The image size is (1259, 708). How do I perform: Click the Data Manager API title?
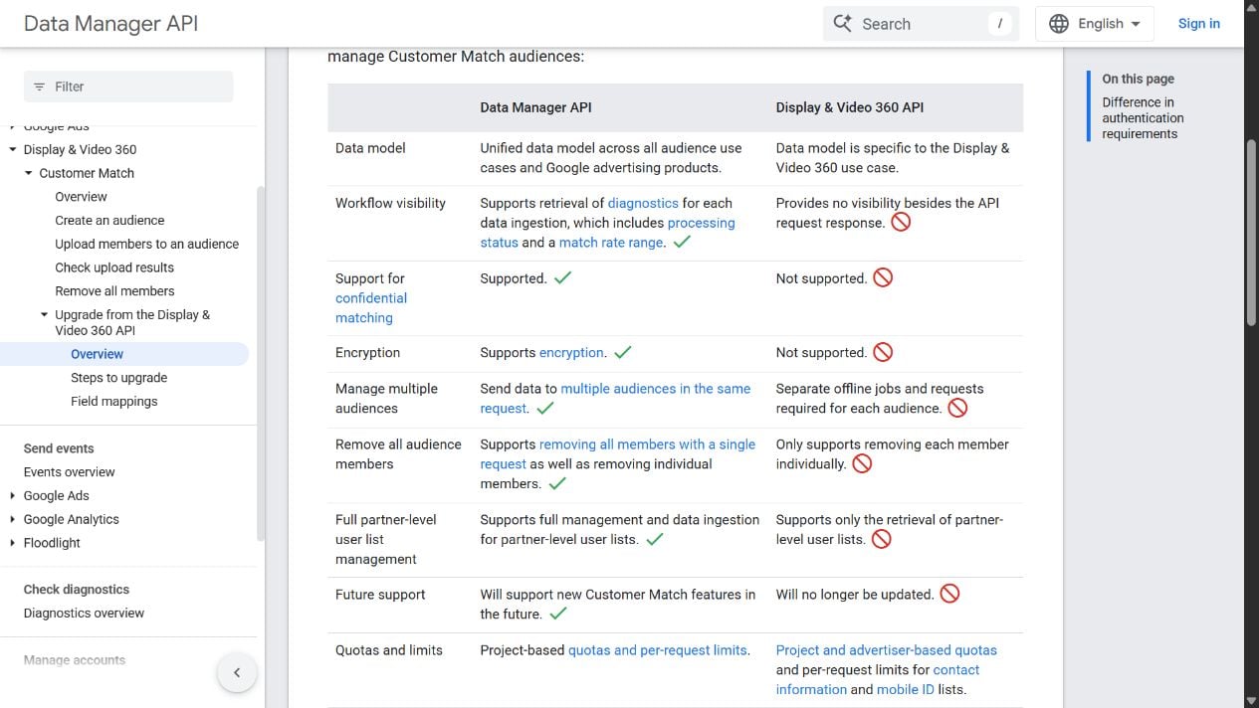point(110,24)
